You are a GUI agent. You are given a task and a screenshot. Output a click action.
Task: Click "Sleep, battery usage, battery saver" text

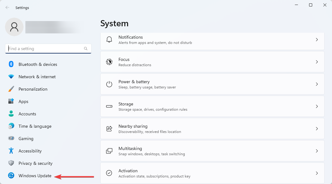[147, 87]
